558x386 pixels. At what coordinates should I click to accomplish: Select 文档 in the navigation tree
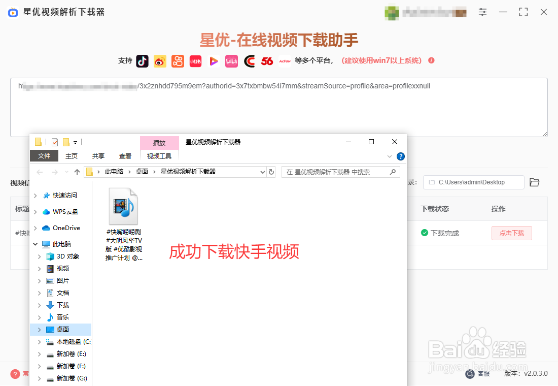(62, 293)
